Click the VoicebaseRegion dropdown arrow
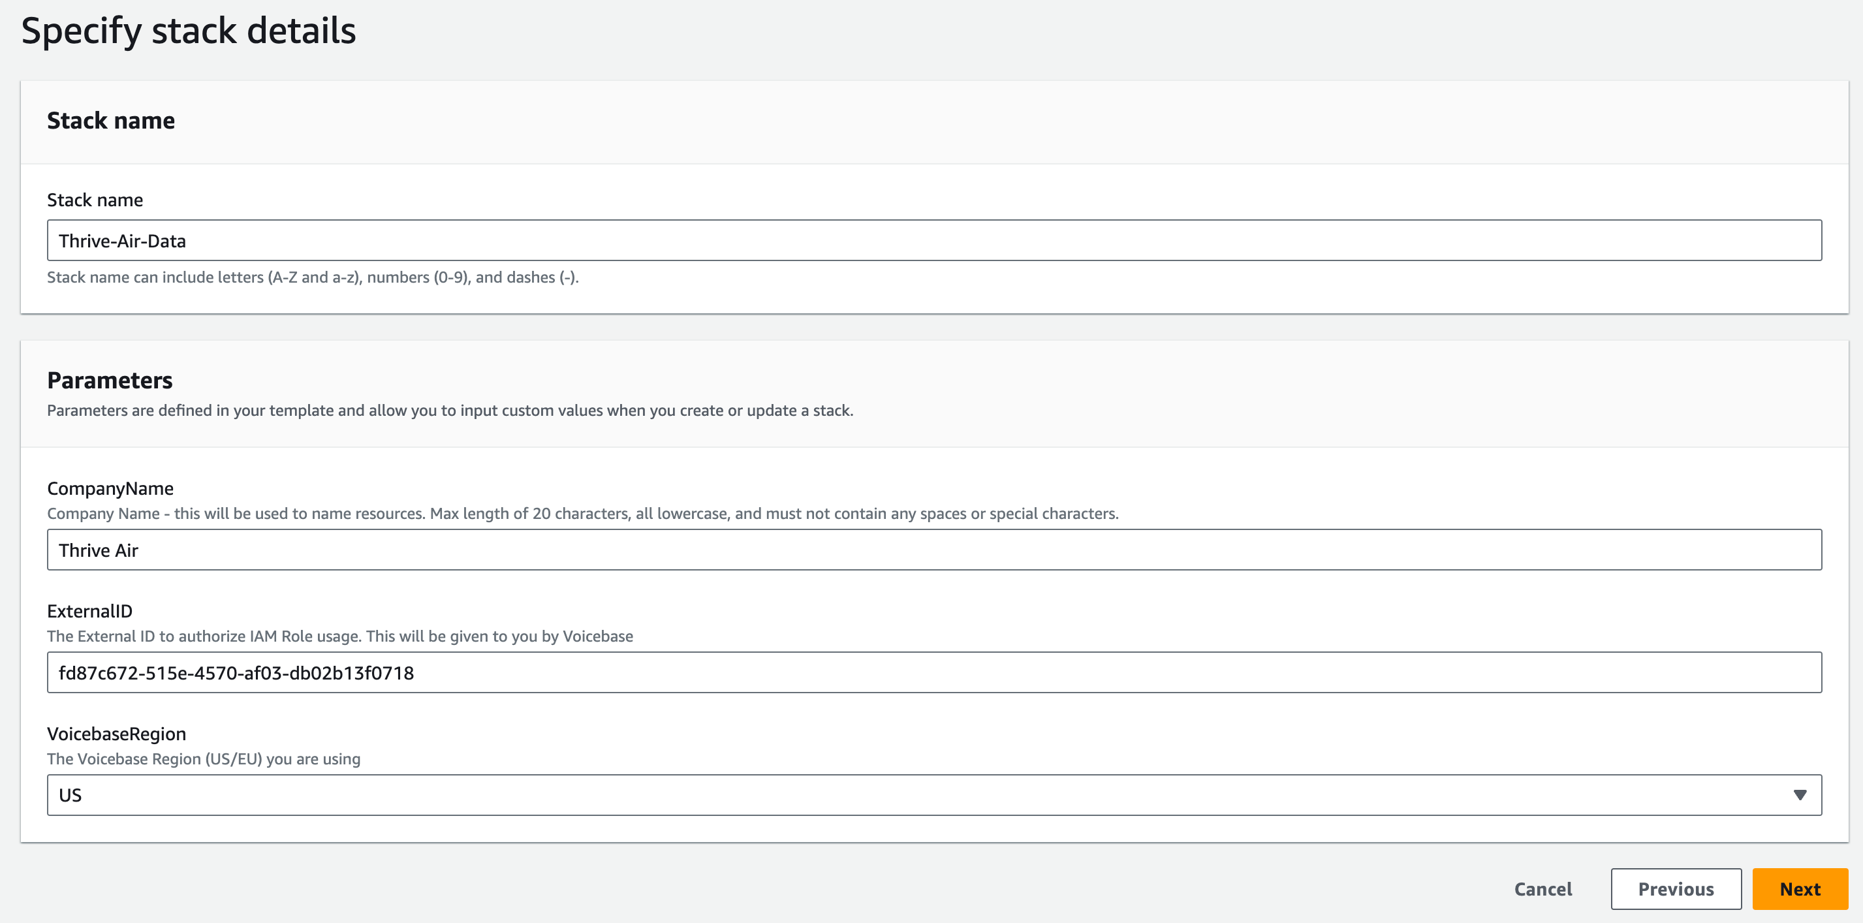Image resolution: width=1863 pixels, height=923 pixels. (x=1800, y=796)
